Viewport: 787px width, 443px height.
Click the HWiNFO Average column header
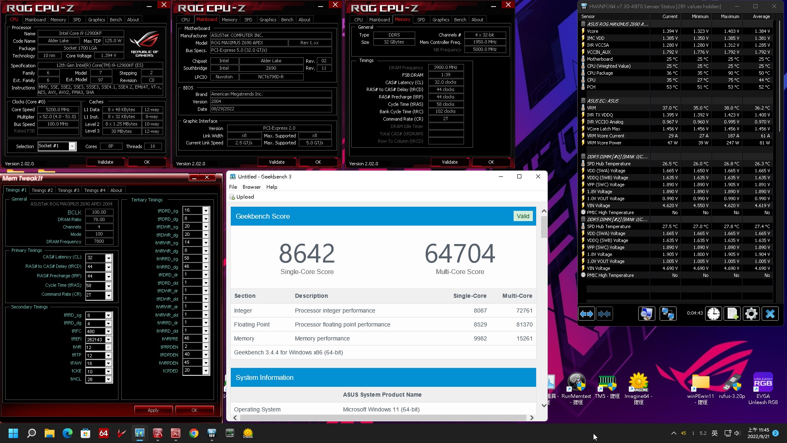point(761,17)
